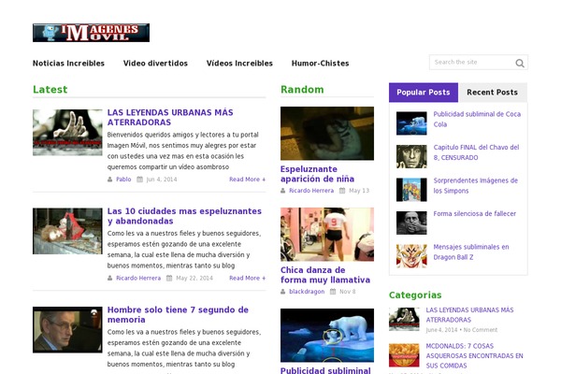Open 'Las leyendas urbanas más aterradoras' latest article title
Image resolution: width=561 pixels, height=374 pixels.
click(170, 117)
